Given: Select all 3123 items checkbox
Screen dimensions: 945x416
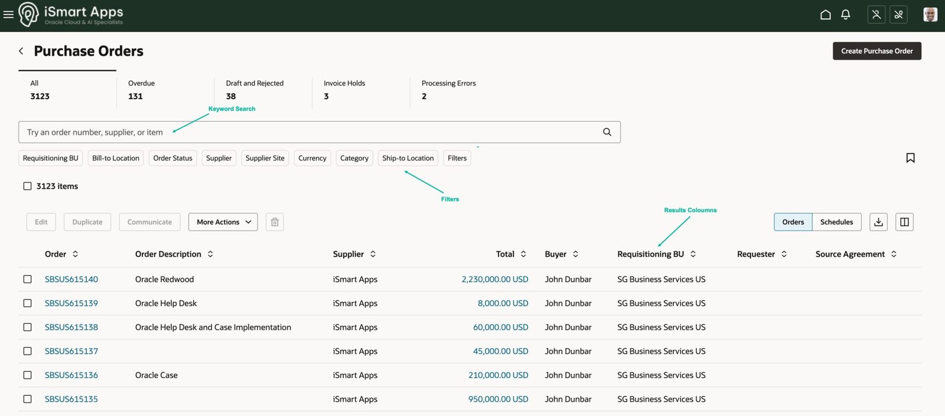Looking at the screenshot, I should [x=27, y=186].
